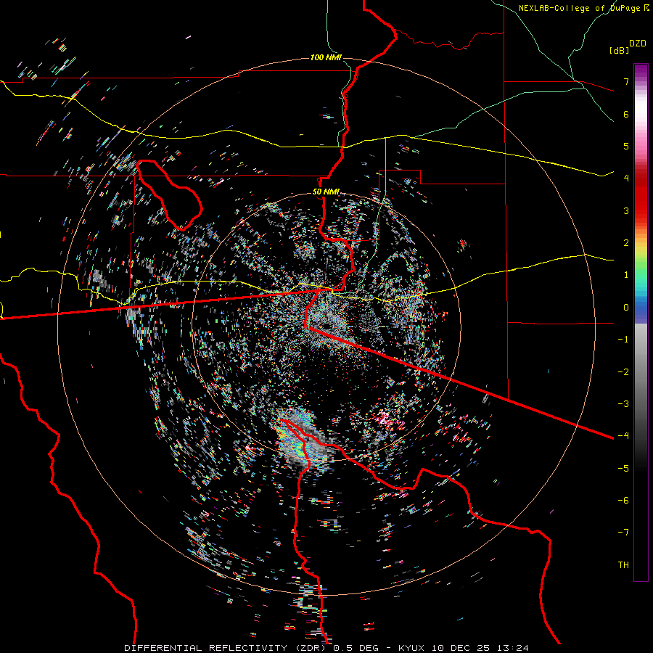The image size is (653, 653).
Task: Click the -7 value on the color scale
Action: tap(623, 533)
